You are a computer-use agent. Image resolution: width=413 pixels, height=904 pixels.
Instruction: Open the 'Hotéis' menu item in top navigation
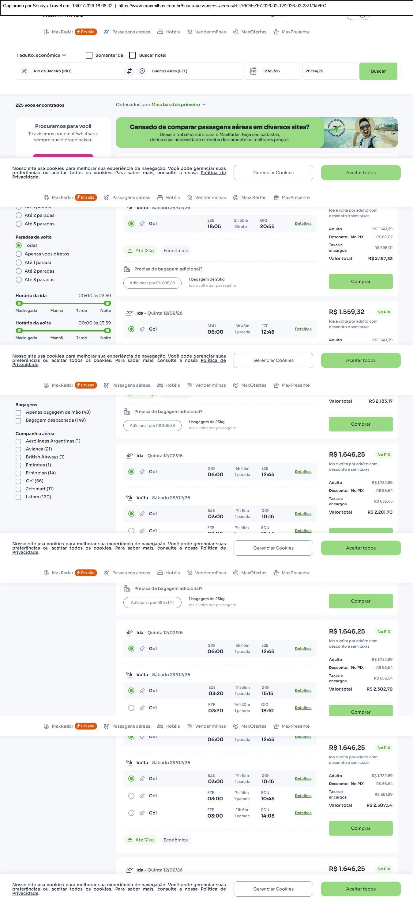[168, 32]
